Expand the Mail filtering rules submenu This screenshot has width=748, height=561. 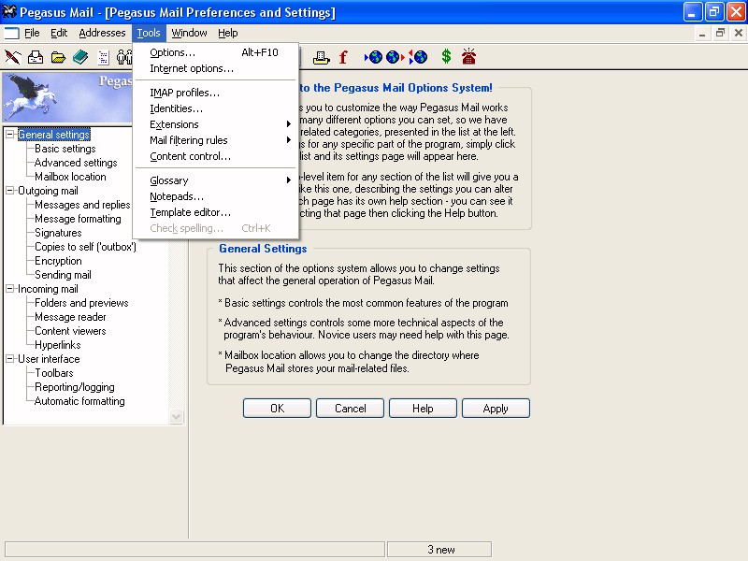coord(289,139)
